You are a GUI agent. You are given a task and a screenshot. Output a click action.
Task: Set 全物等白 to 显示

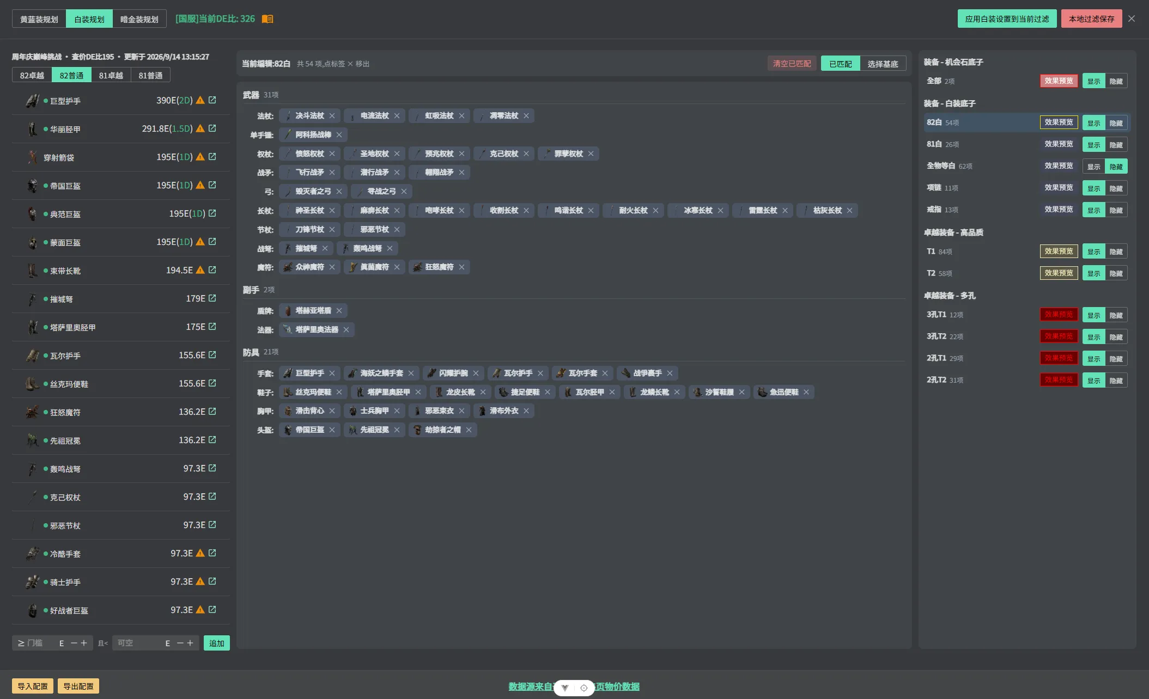[x=1094, y=167]
